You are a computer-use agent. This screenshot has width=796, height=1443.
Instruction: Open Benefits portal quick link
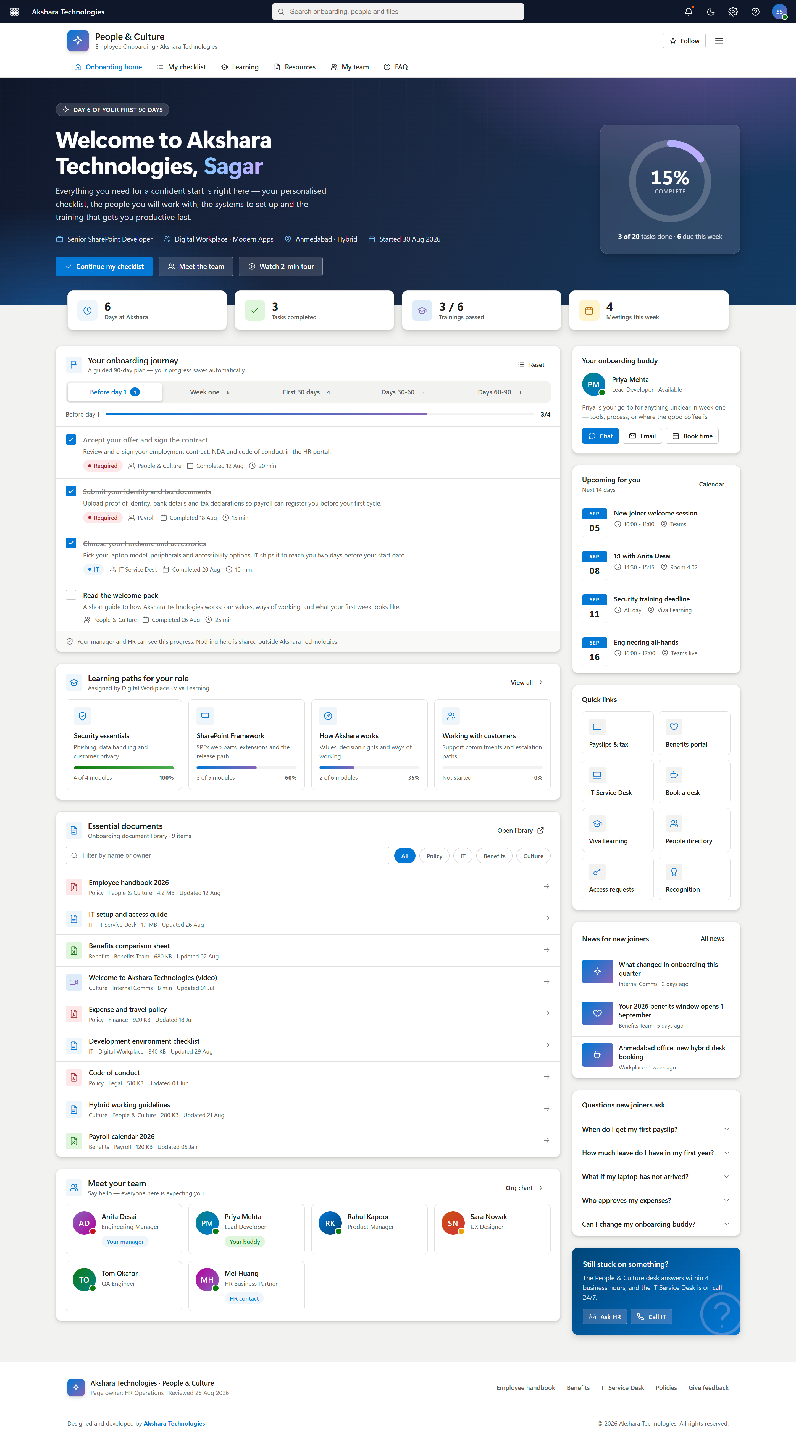pyautogui.click(x=694, y=733)
